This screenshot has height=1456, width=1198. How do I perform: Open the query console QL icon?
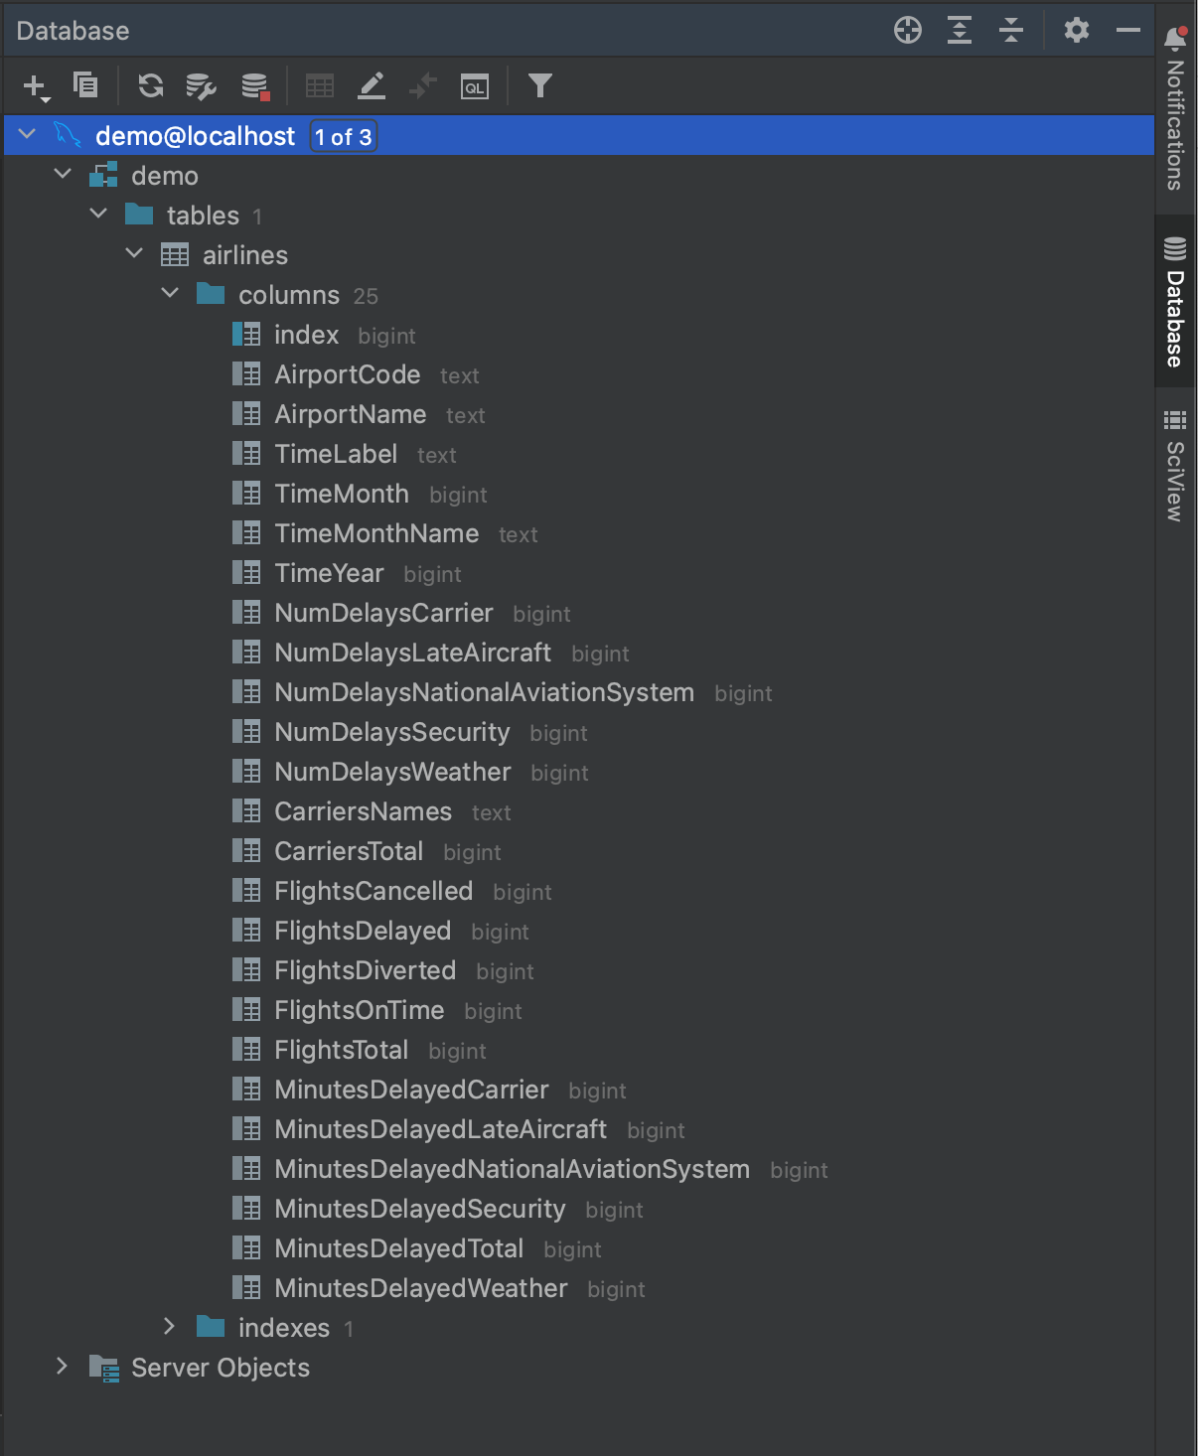[475, 86]
